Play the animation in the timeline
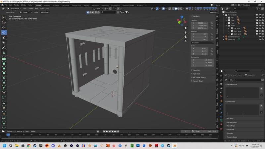The image size is (265, 149). pyautogui.click(x=112, y=131)
